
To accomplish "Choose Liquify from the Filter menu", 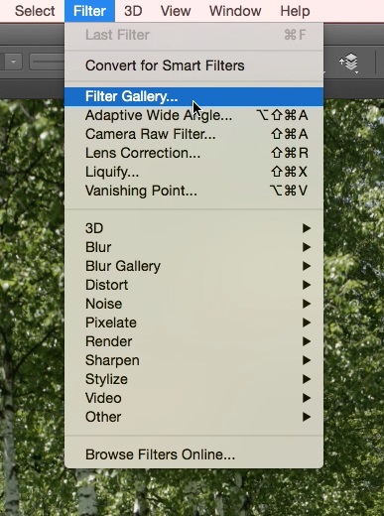I will (193, 172).
